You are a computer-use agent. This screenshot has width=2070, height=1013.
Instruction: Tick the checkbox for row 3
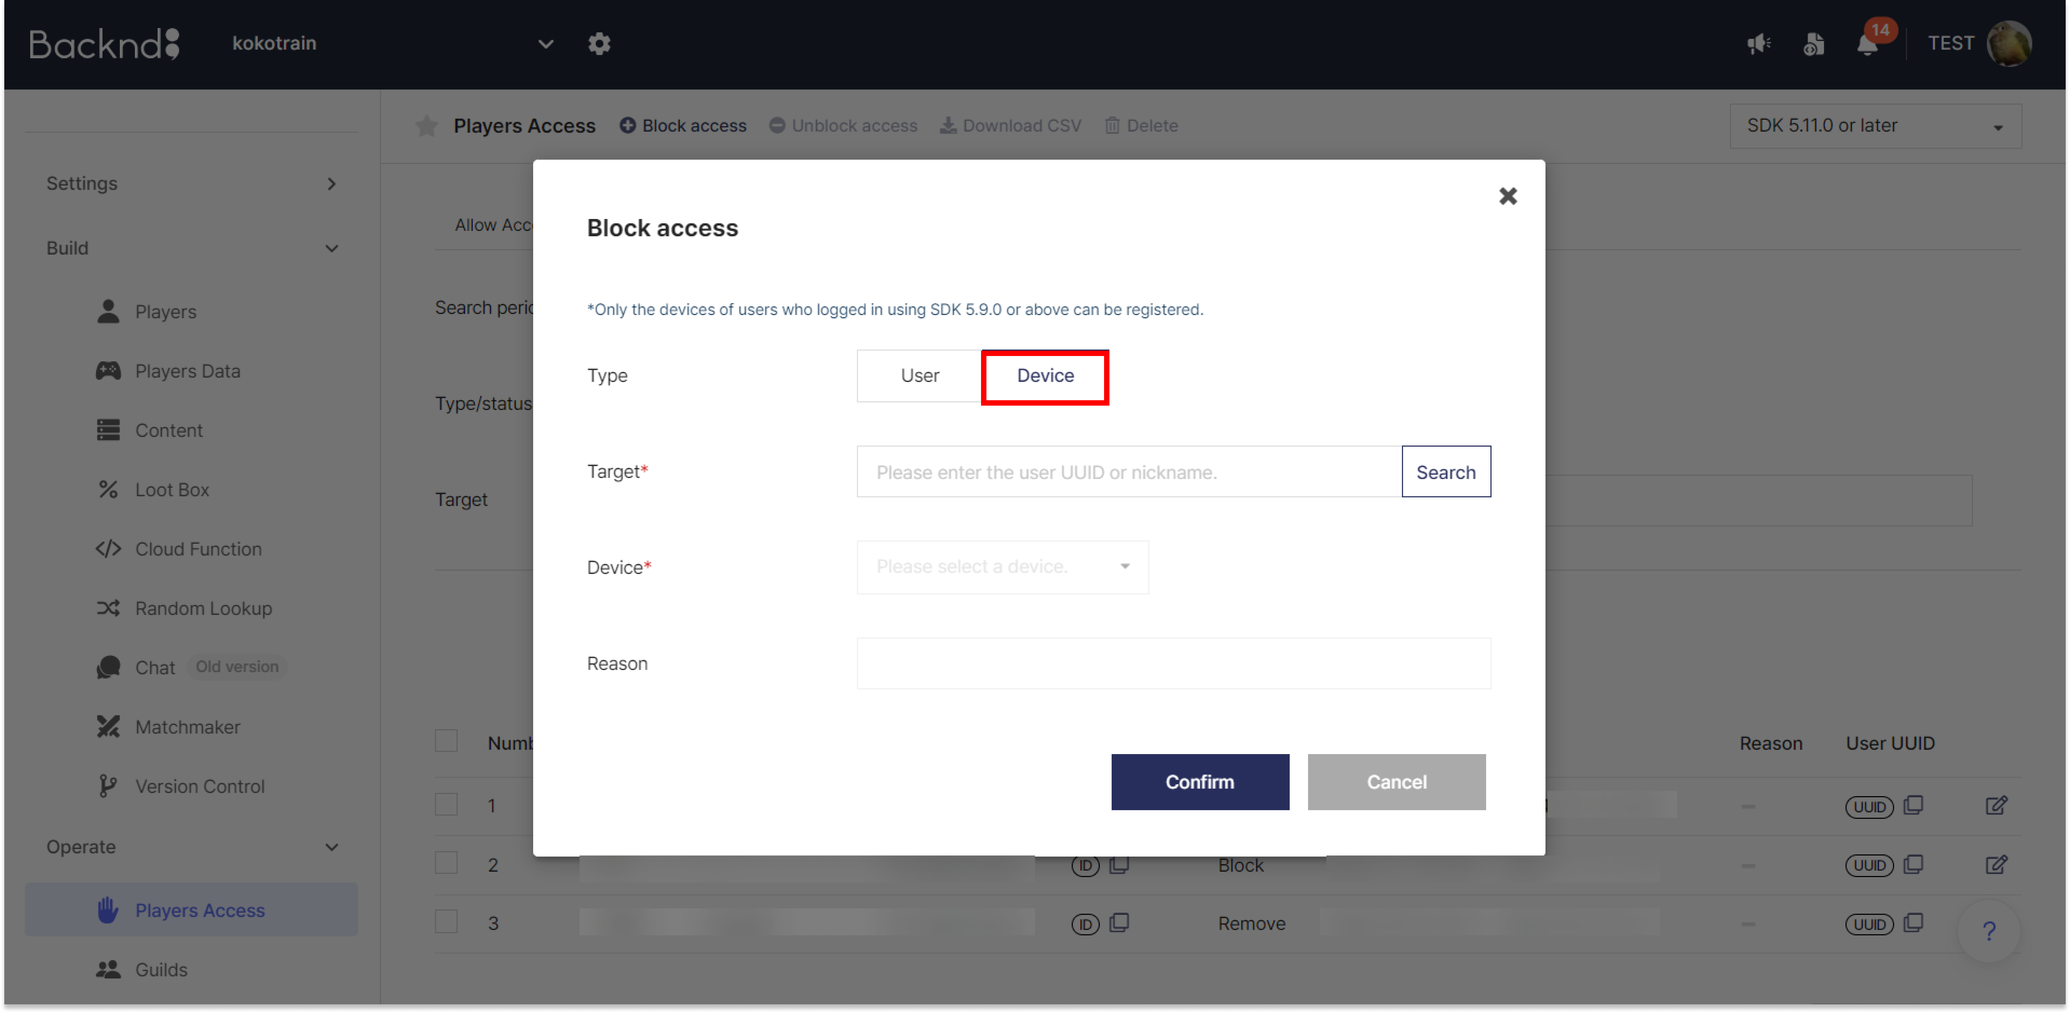446,921
